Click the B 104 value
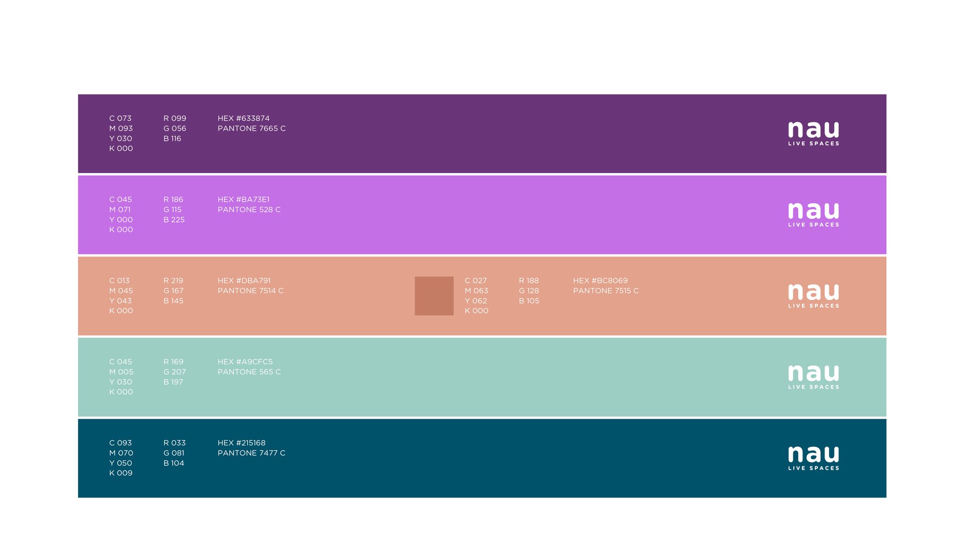Screen dimensions: 967x542 click(174, 463)
